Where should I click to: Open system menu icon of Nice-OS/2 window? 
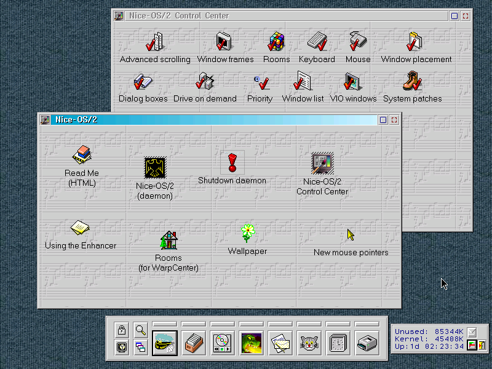pyautogui.click(x=45, y=119)
